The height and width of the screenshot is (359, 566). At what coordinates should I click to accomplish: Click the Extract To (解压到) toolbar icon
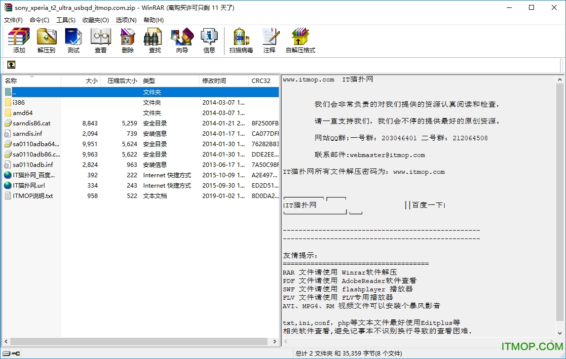(46, 40)
